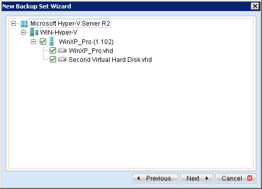Uncheck the Second Virtual Hard Disk.vhd checkbox

point(53,59)
